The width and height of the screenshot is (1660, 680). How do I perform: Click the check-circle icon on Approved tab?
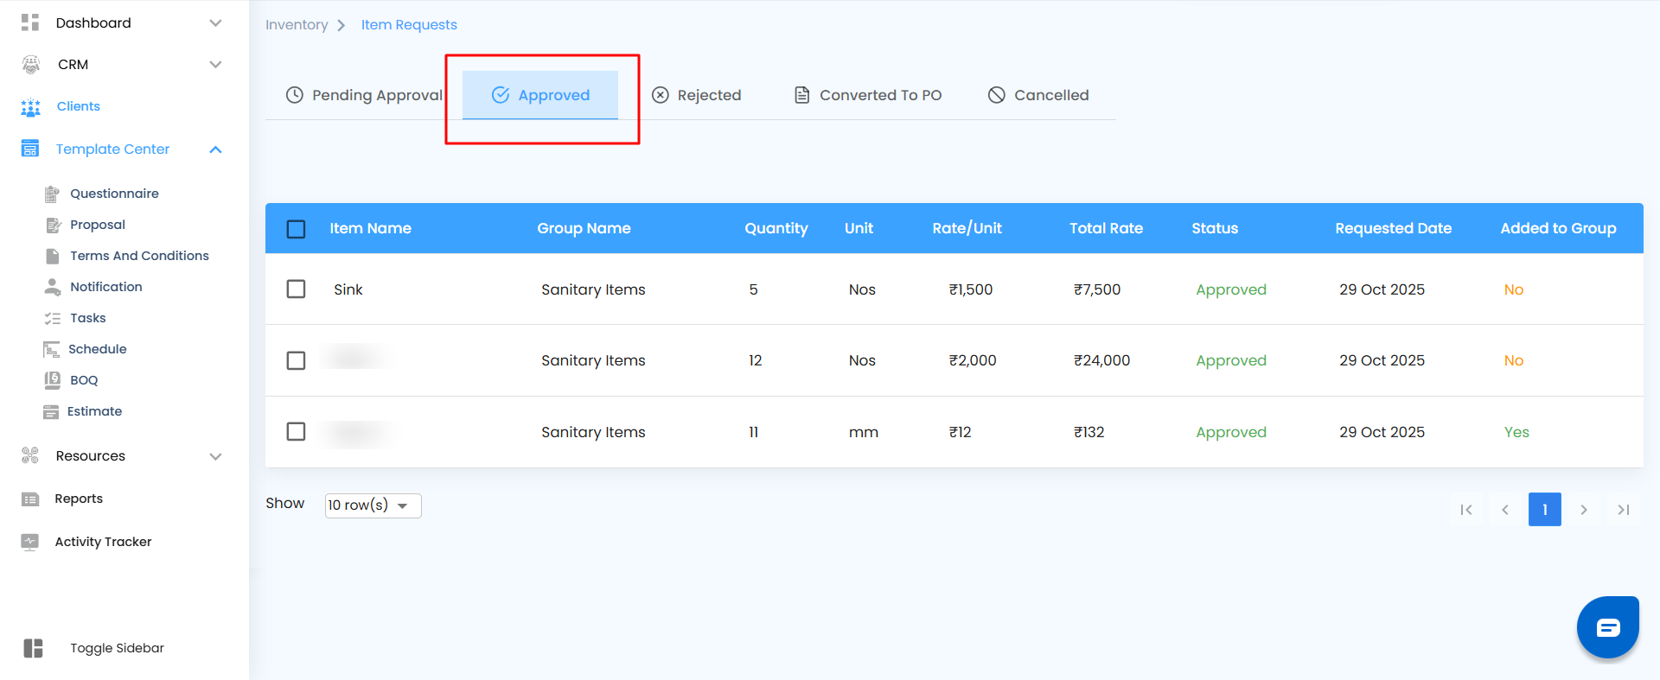tap(501, 95)
